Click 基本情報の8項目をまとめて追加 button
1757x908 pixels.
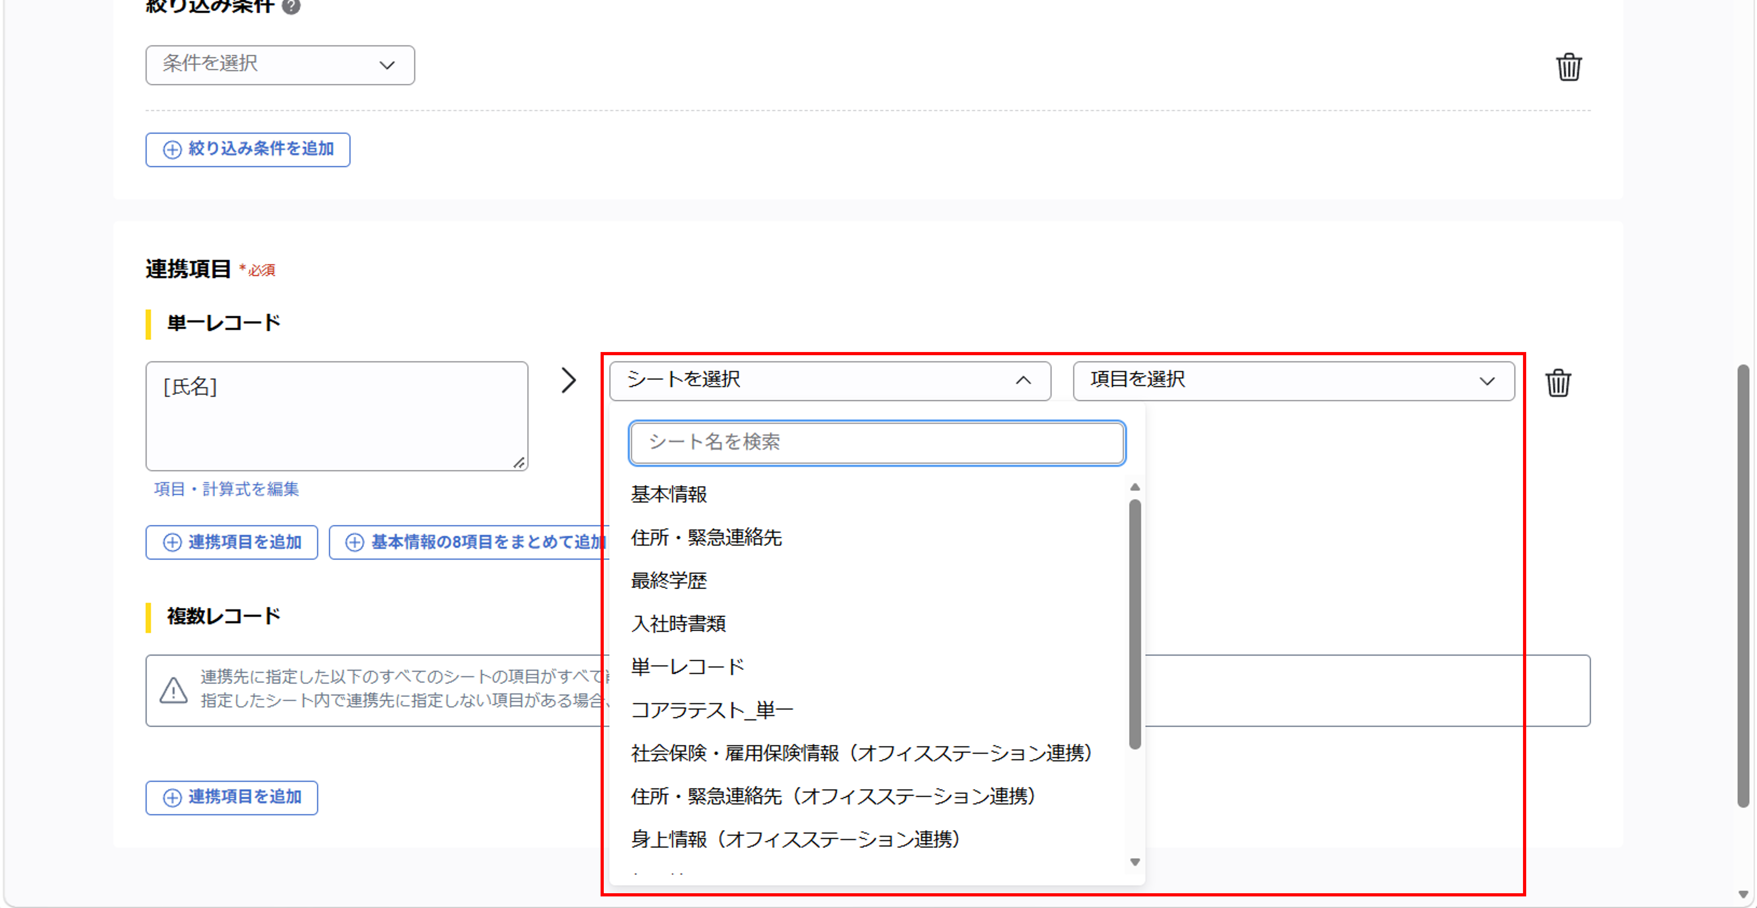coord(469,542)
